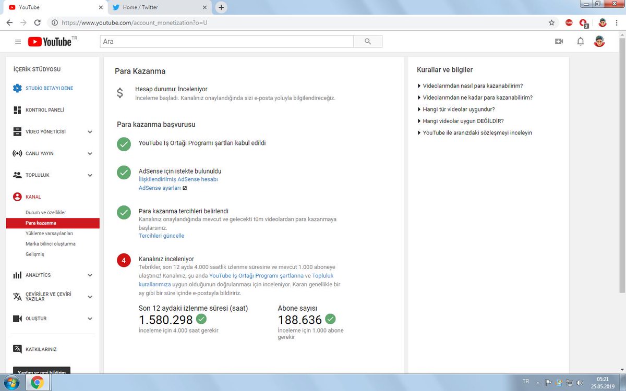Viewport: 626px width, 391px height.
Task: Expand the Topluluk section
Action: 90,175
